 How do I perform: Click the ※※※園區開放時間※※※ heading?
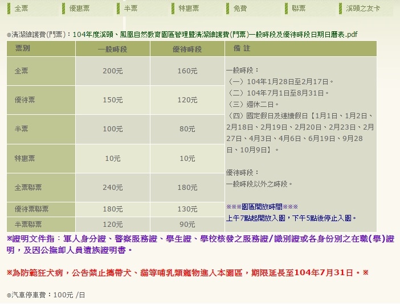(262, 206)
